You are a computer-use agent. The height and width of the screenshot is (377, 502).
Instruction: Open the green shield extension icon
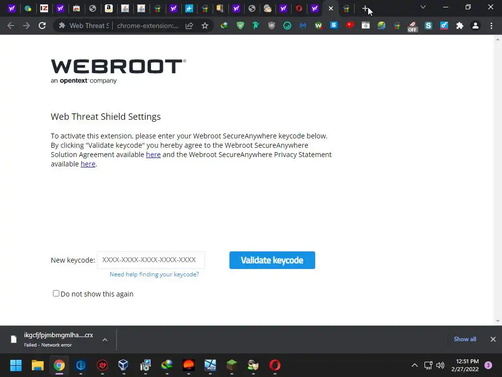240,26
